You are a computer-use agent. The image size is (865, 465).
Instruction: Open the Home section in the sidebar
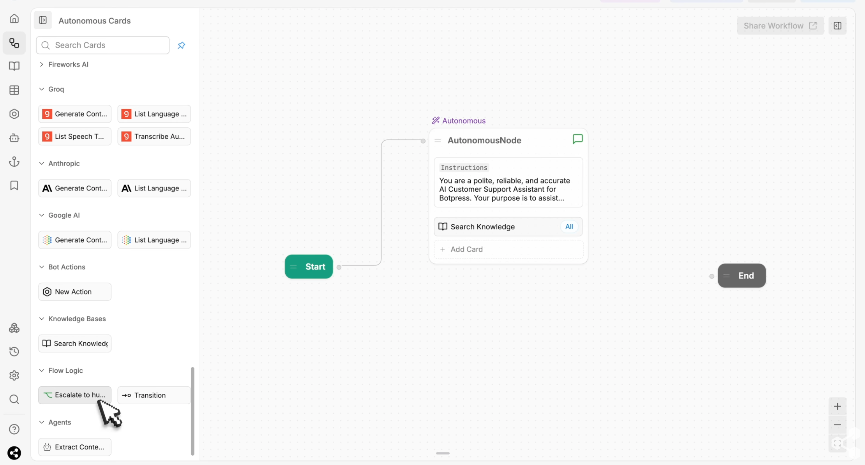14,18
